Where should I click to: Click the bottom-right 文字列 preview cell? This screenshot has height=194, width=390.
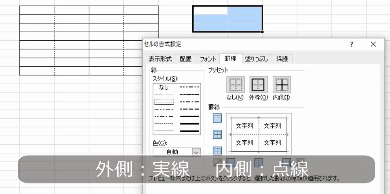(273, 143)
